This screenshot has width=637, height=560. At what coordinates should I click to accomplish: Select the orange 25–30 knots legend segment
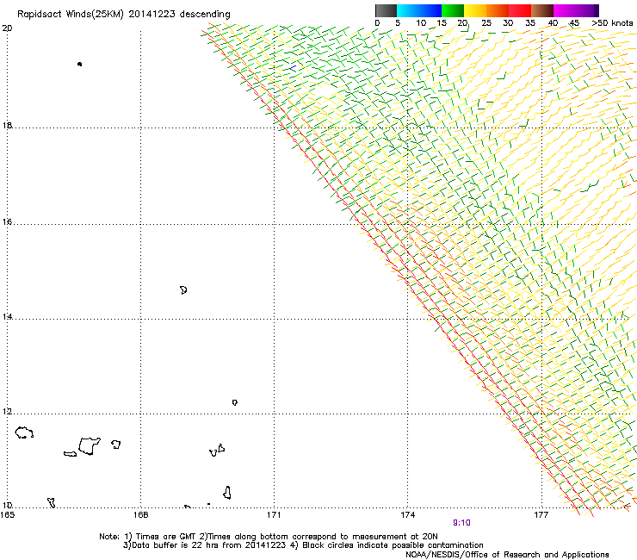(x=498, y=10)
